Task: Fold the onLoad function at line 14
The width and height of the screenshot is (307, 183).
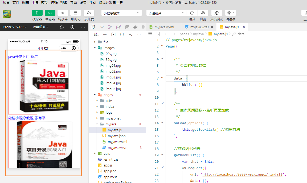Action: coord(162,123)
